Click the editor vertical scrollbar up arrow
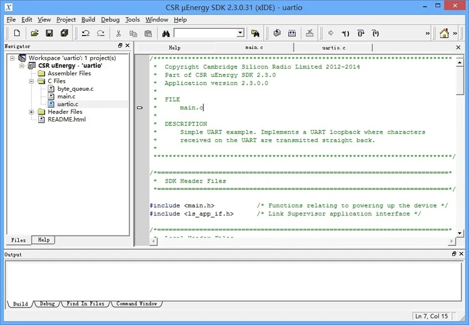The height and width of the screenshot is (325, 469). coord(460,62)
